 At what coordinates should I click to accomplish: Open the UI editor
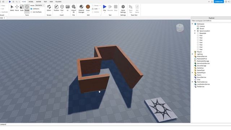click(67, 8)
